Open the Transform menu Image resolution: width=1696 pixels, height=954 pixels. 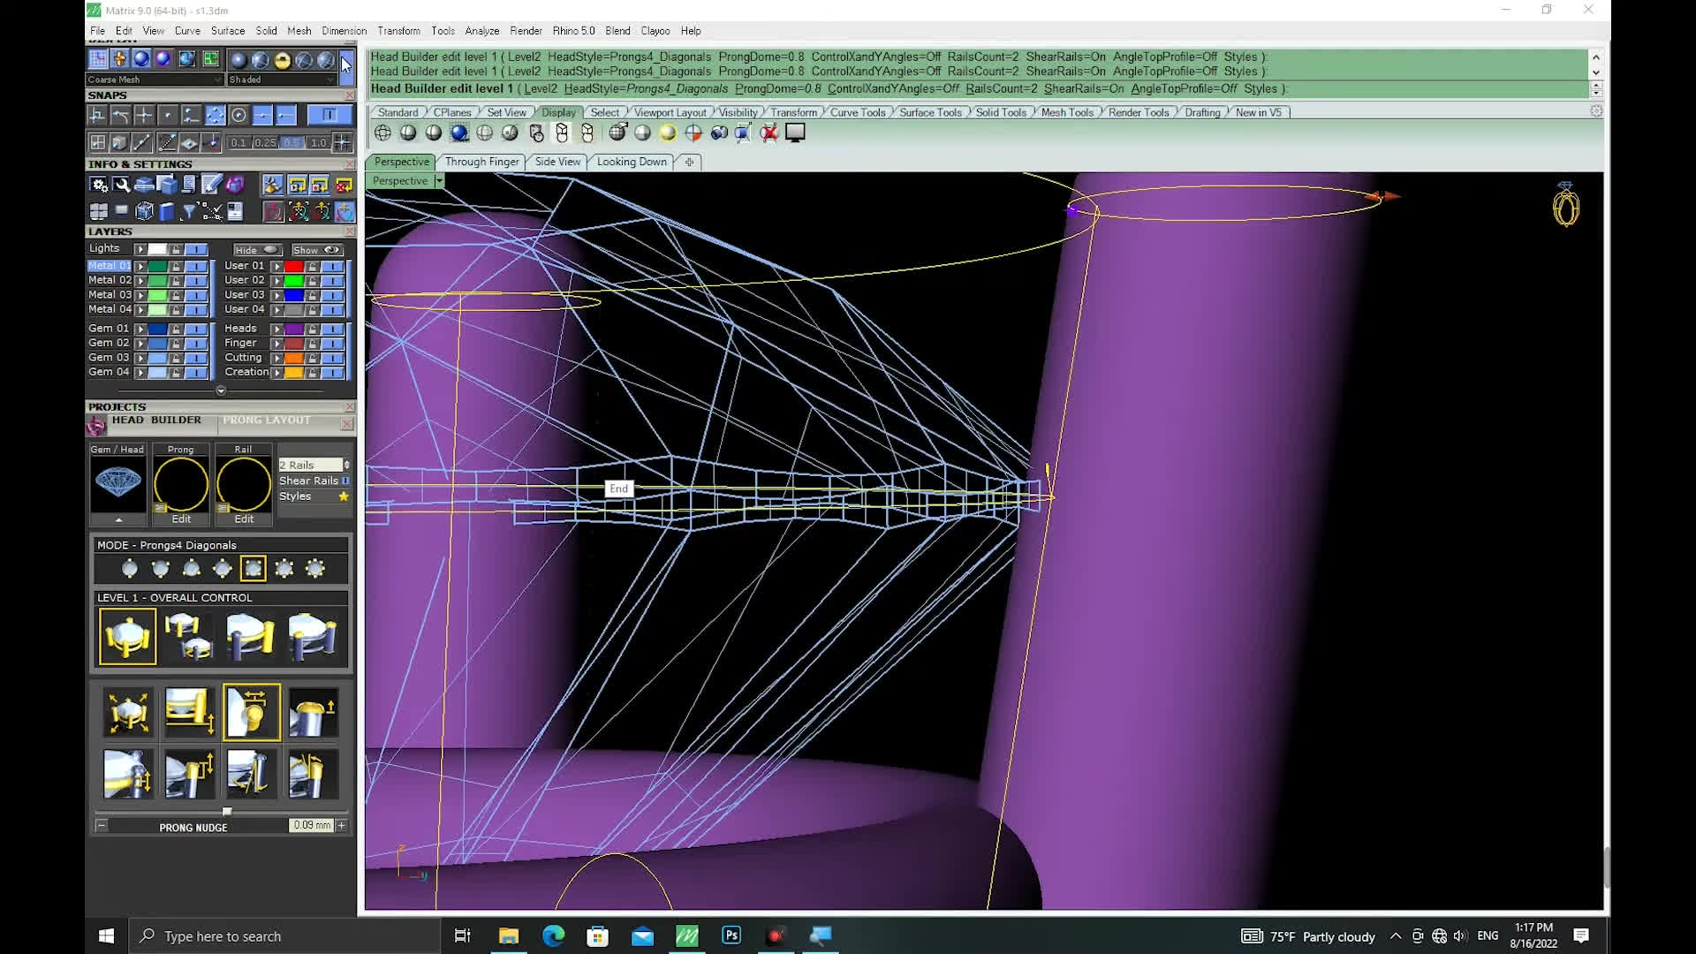click(398, 31)
